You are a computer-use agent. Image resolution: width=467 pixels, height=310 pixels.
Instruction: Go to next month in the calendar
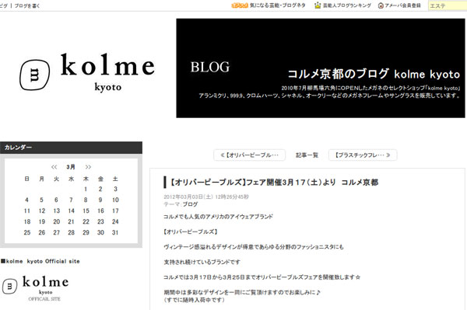click(88, 167)
